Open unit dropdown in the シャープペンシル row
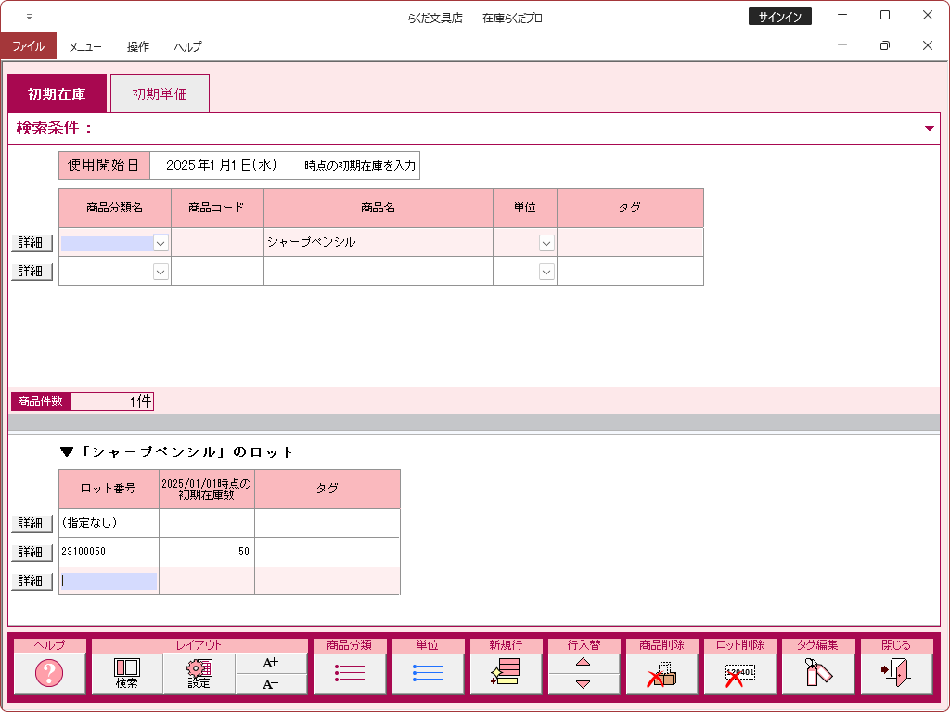 click(x=546, y=243)
